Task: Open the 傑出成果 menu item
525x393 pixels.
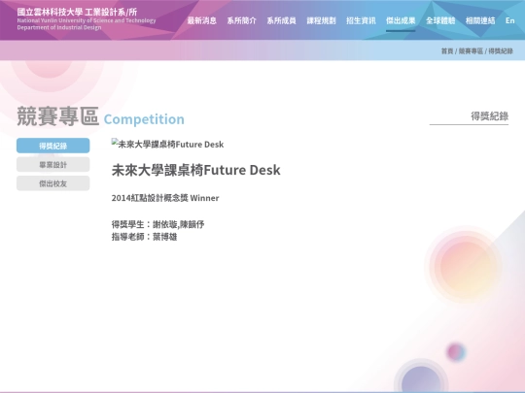Action: (x=401, y=20)
